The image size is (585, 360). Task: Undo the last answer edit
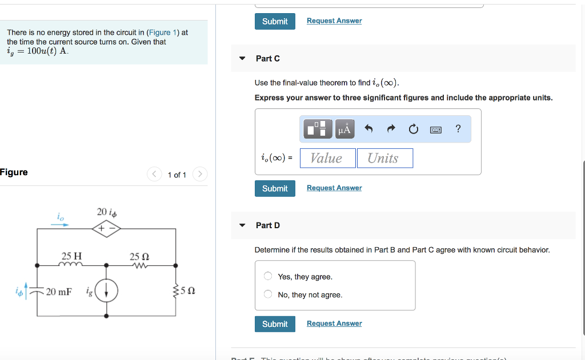pos(368,128)
